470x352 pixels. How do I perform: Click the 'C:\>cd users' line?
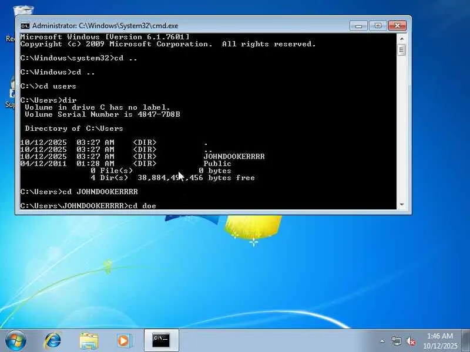click(x=48, y=86)
